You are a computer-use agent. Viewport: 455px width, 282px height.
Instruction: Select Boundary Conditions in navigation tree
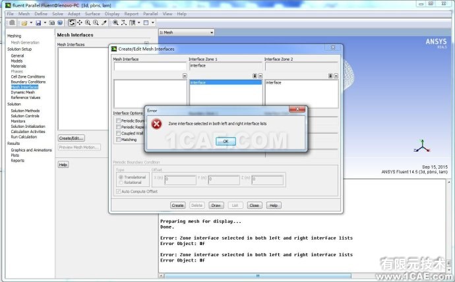click(x=28, y=82)
